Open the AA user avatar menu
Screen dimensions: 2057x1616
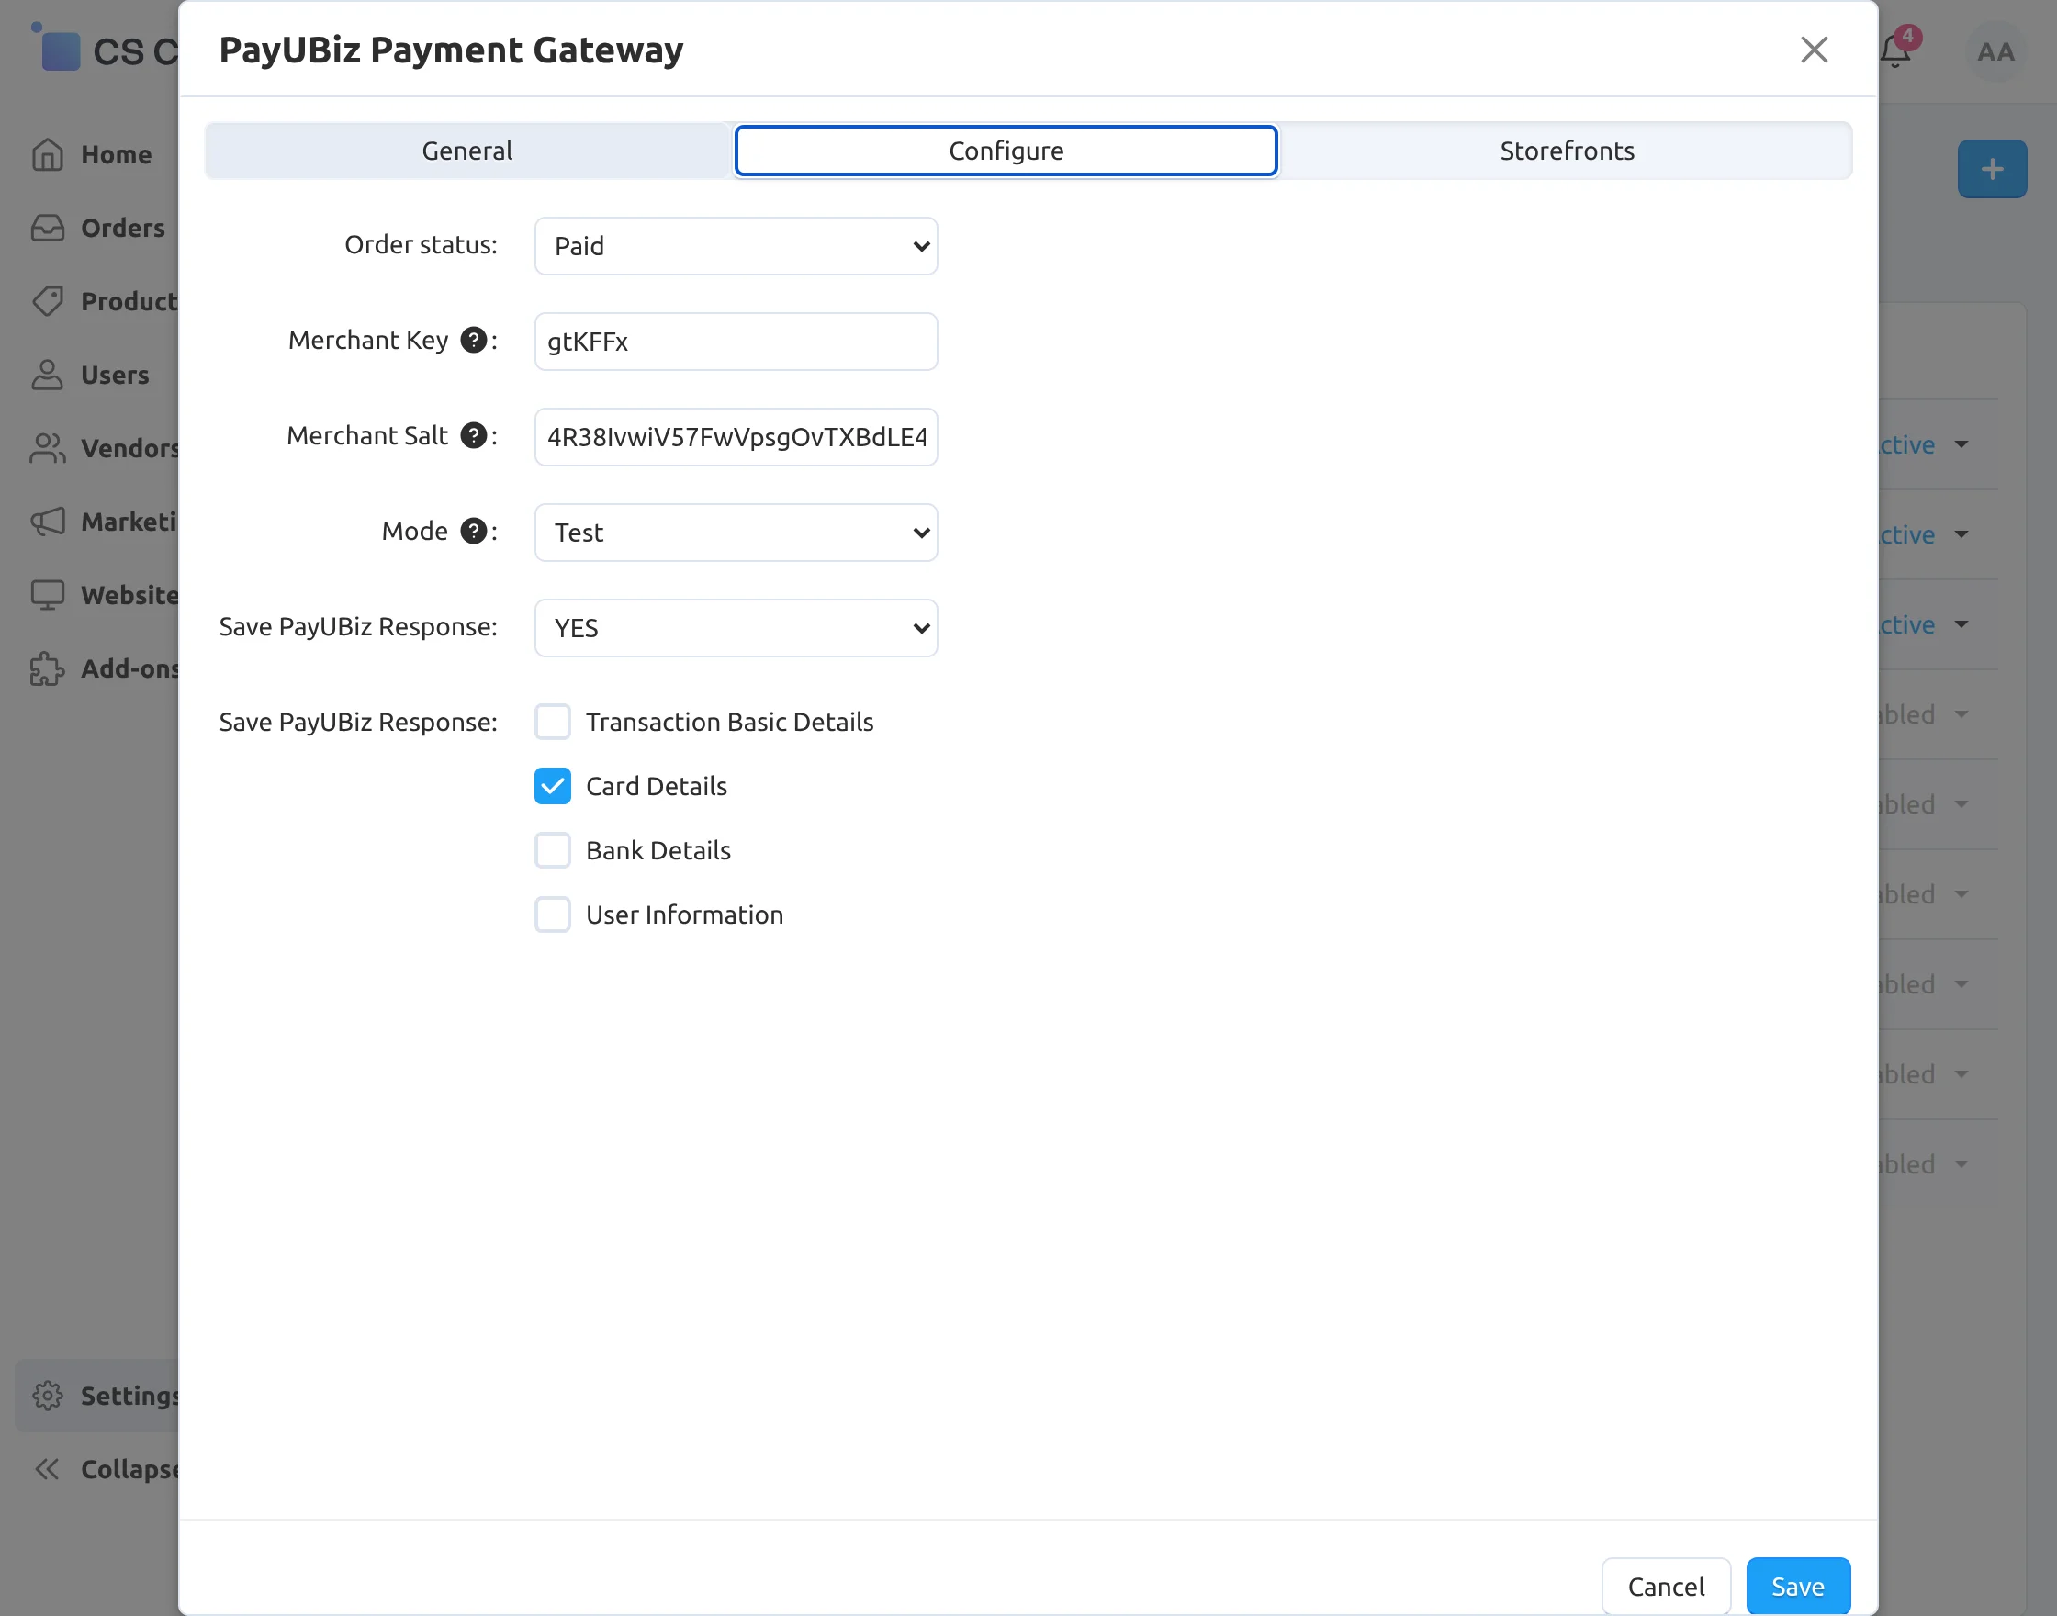[1996, 51]
